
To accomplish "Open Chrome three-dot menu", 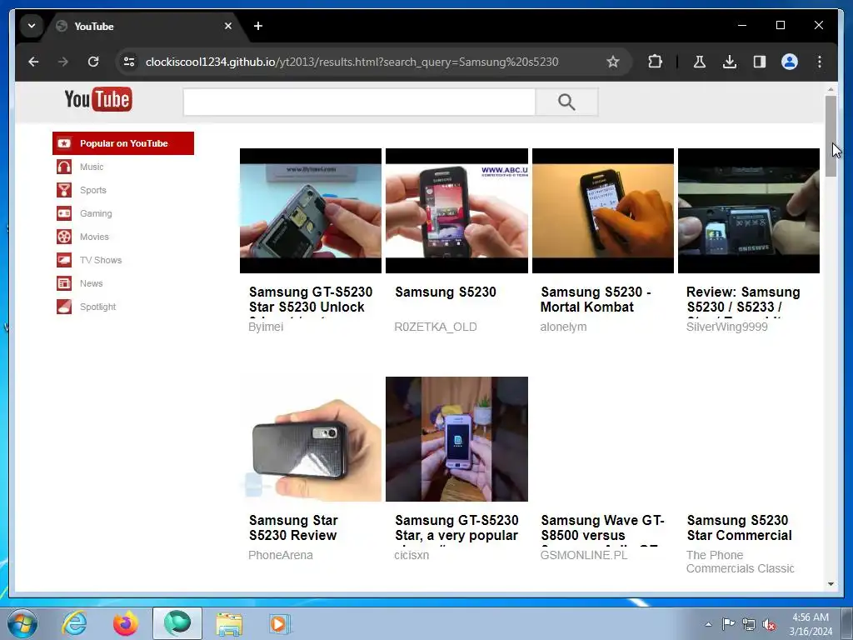I will pos(820,62).
